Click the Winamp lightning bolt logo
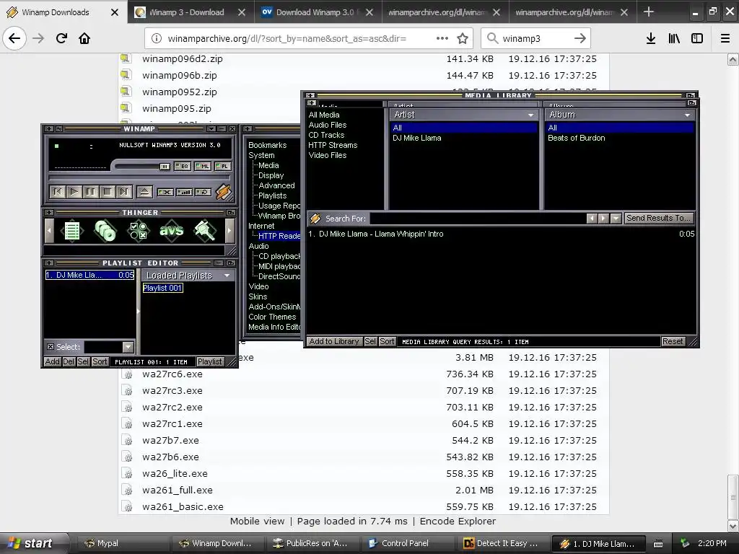Screen dimensions: 739x554 224,192
